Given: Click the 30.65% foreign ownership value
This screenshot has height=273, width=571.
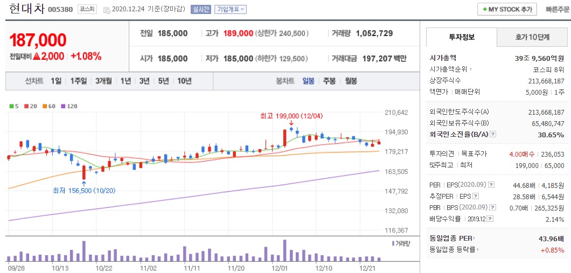Looking at the screenshot, I should [x=551, y=135].
